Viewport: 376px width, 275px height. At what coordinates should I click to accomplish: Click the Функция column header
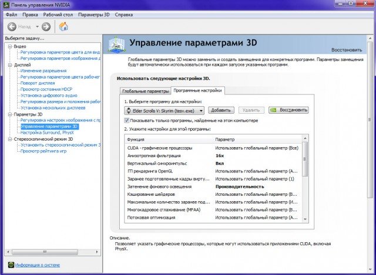(x=136, y=140)
